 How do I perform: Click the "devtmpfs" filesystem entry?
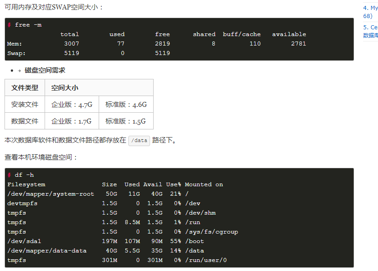pos(22,203)
